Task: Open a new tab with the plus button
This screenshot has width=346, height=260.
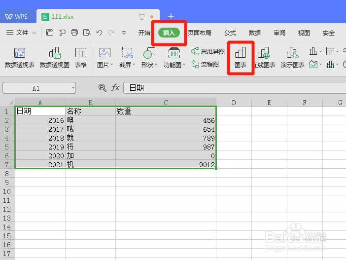Action: 171,16
